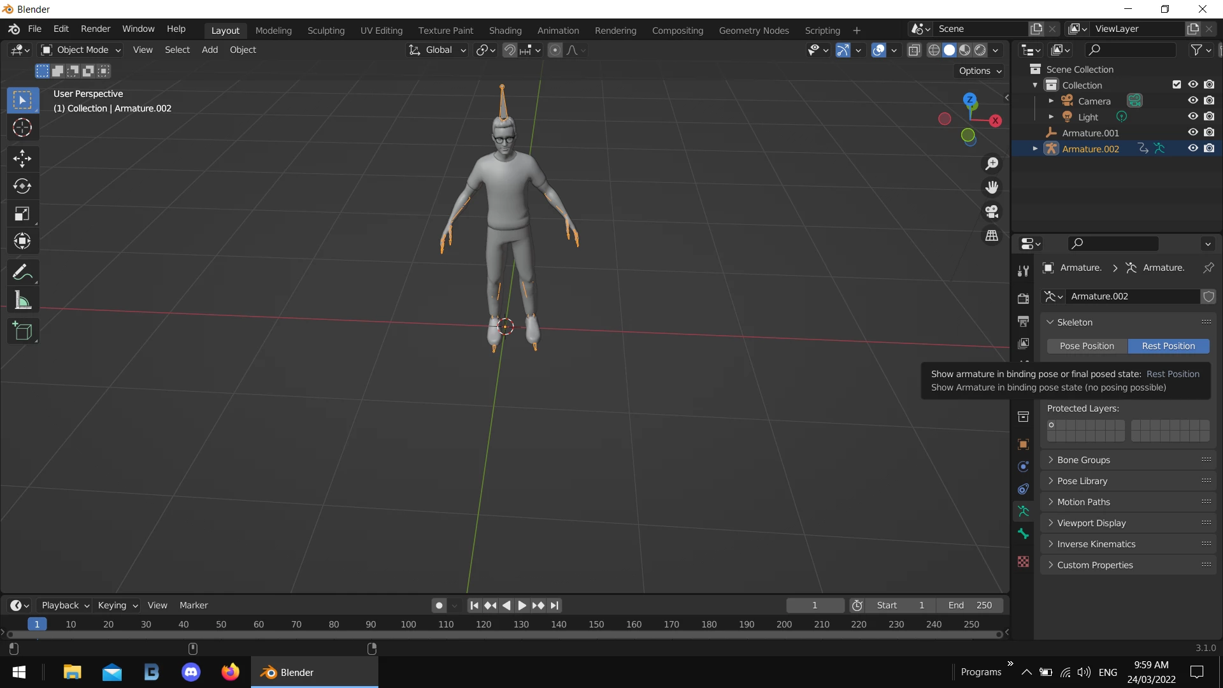
Task: Open the Render menu
Action: click(x=96, y=29)
